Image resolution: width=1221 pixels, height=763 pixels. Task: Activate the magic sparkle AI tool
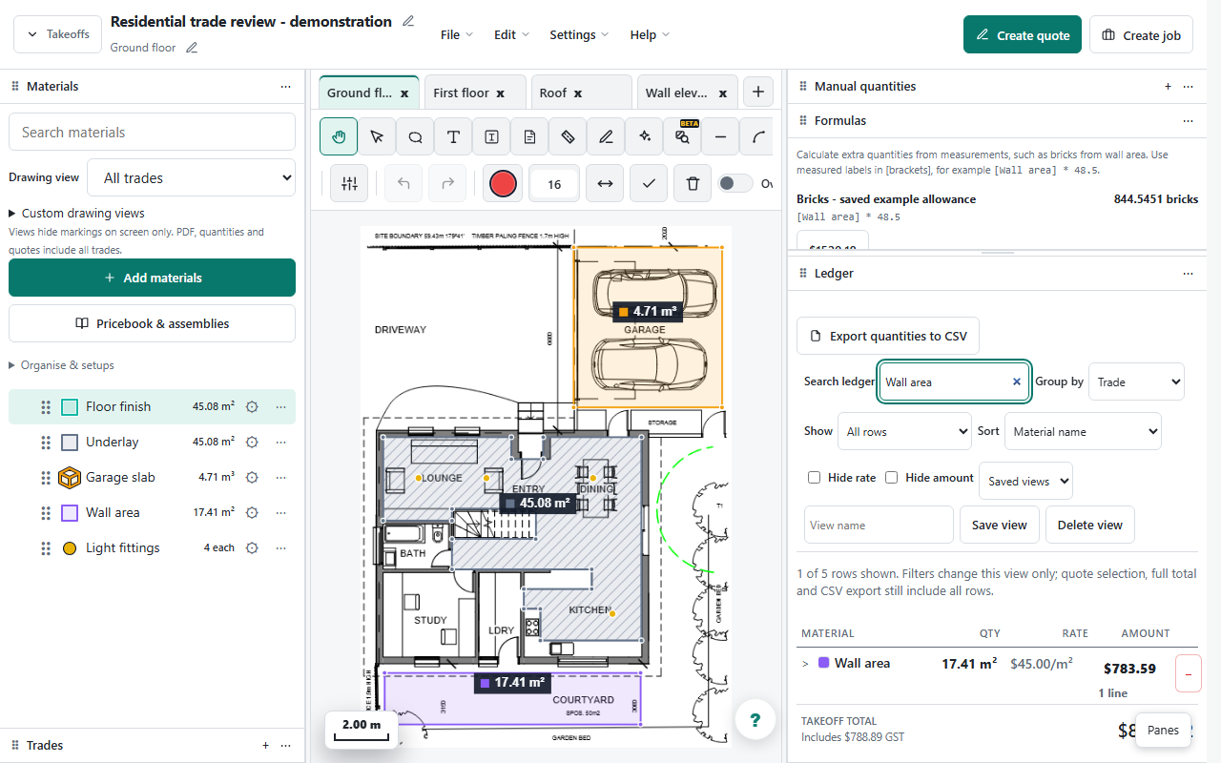(644, 136)
